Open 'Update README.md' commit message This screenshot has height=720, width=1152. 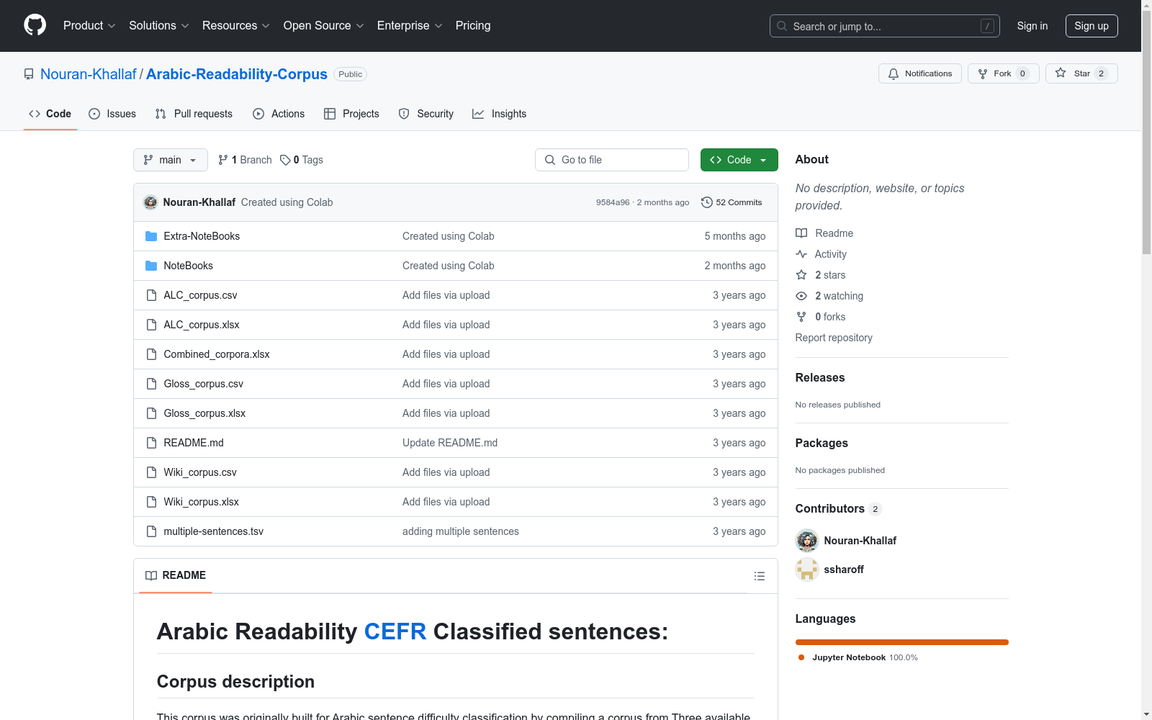450,443
